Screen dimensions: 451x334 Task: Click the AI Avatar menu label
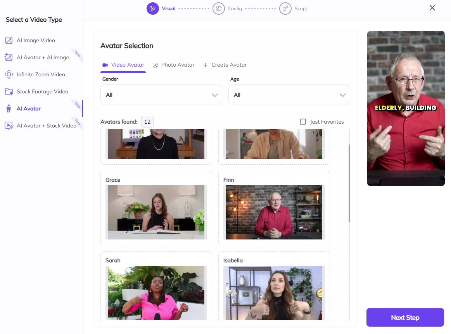(x=29, y=108)
